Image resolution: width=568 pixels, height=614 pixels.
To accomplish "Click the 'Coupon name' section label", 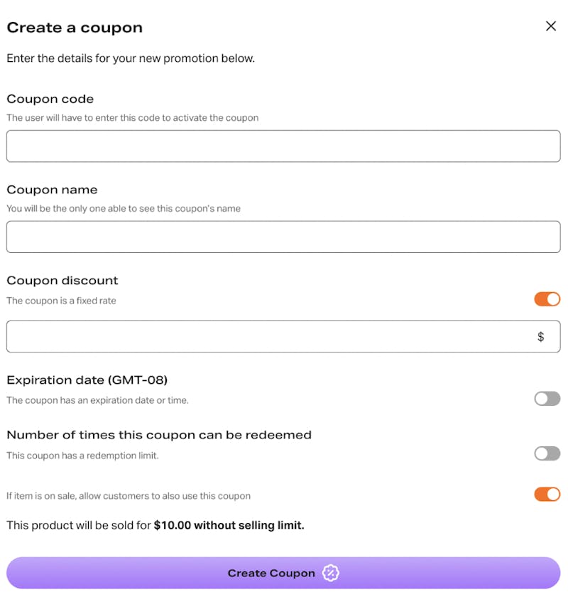I will pyautogui.click(x=52, y=190).
